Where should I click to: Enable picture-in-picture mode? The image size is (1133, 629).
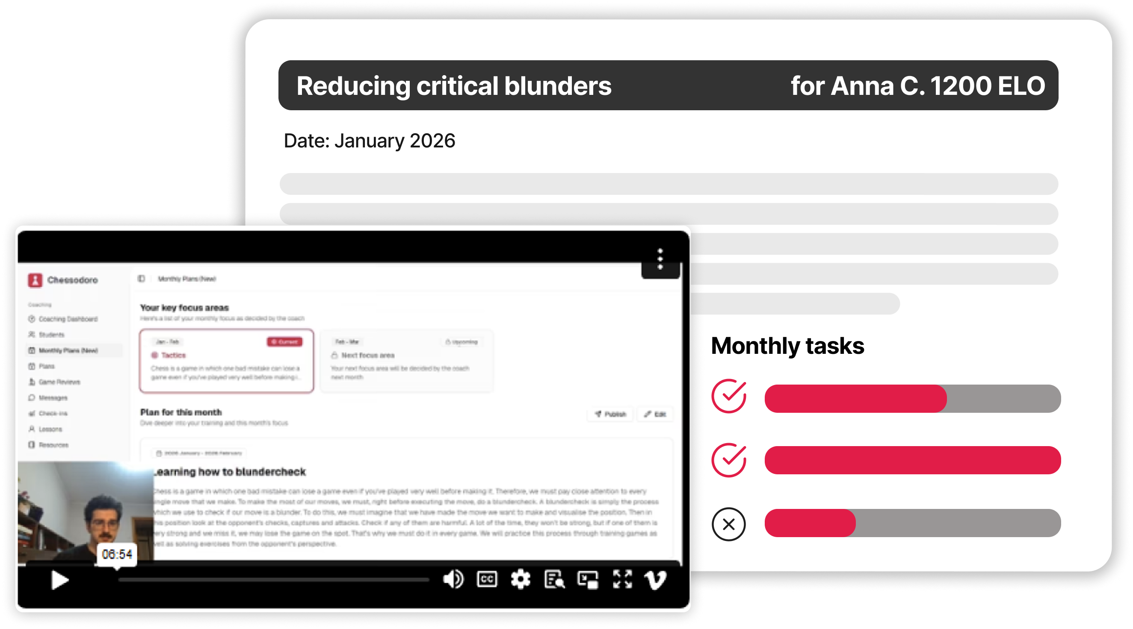588,579
